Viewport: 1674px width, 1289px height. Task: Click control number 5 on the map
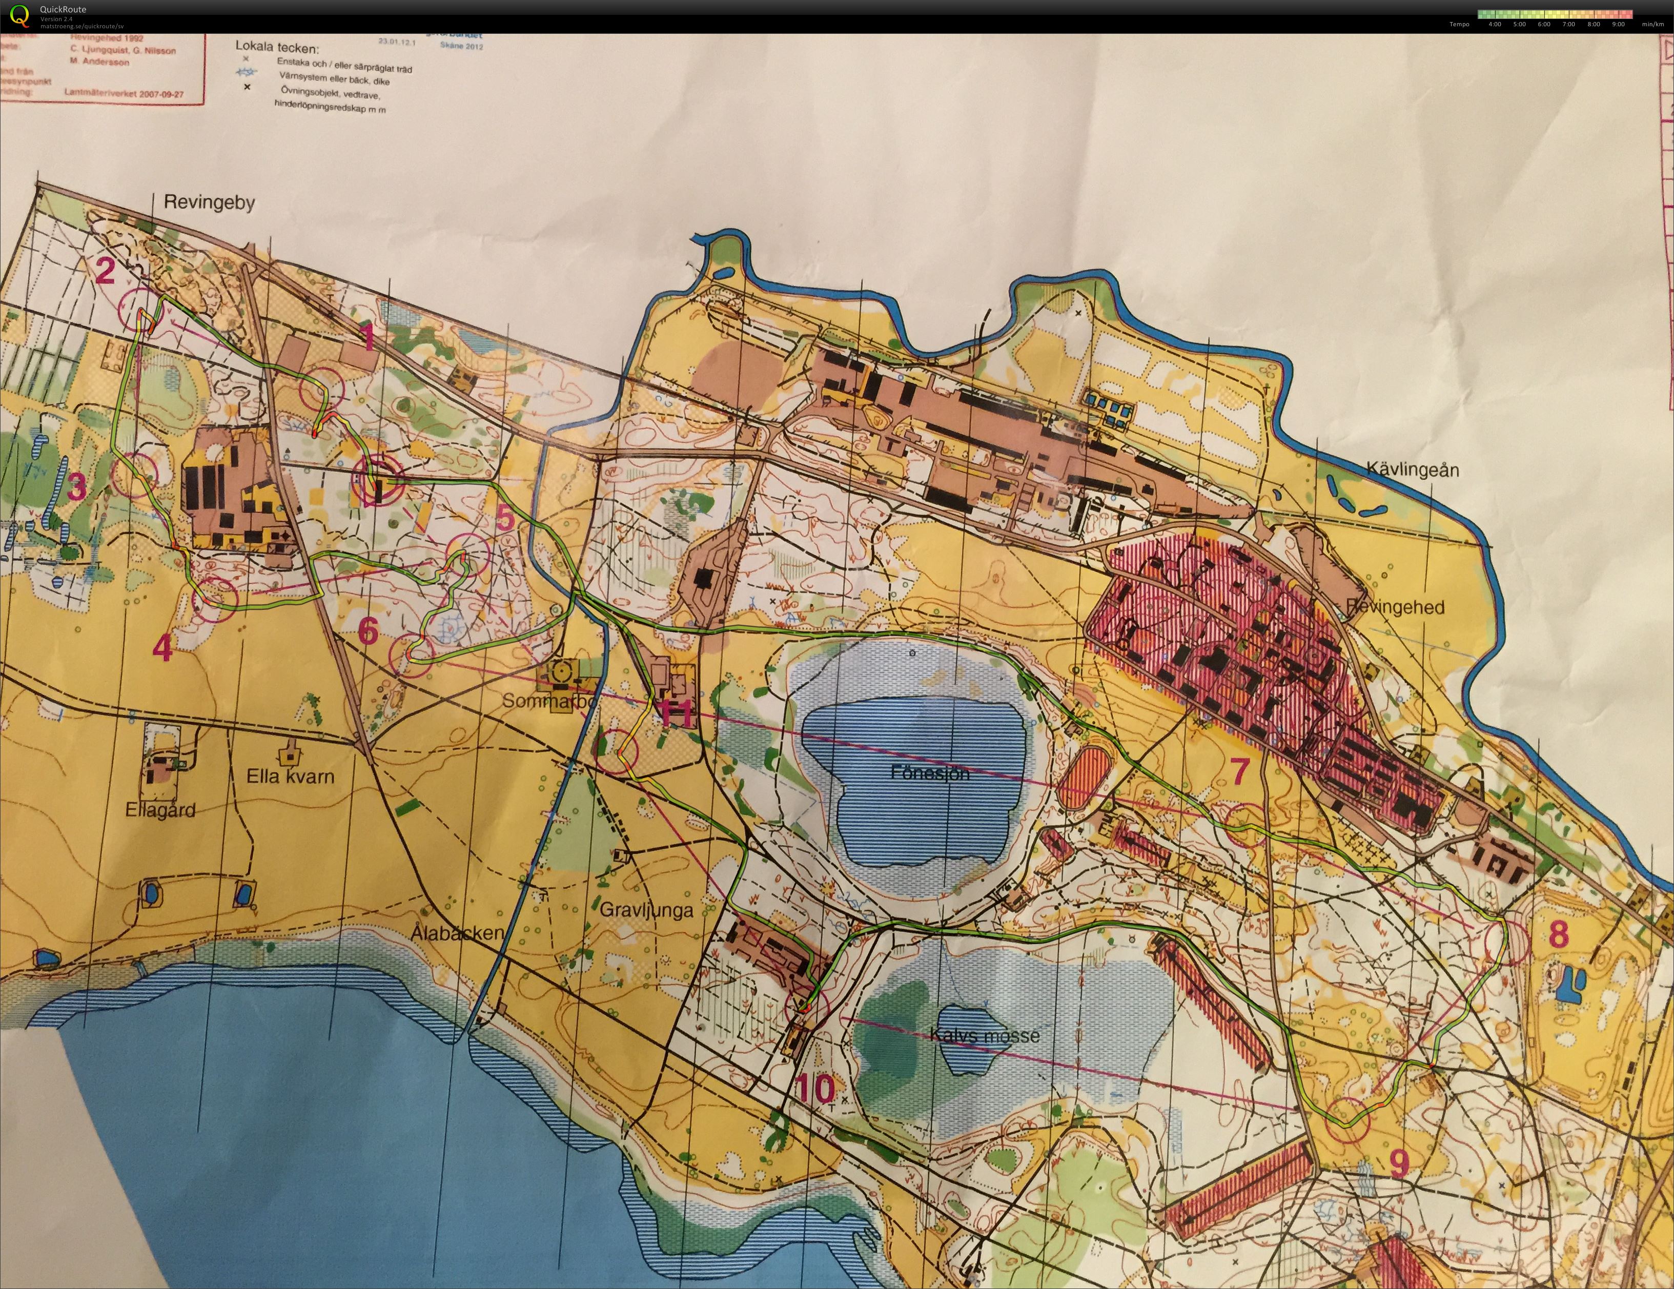point(504,518)
